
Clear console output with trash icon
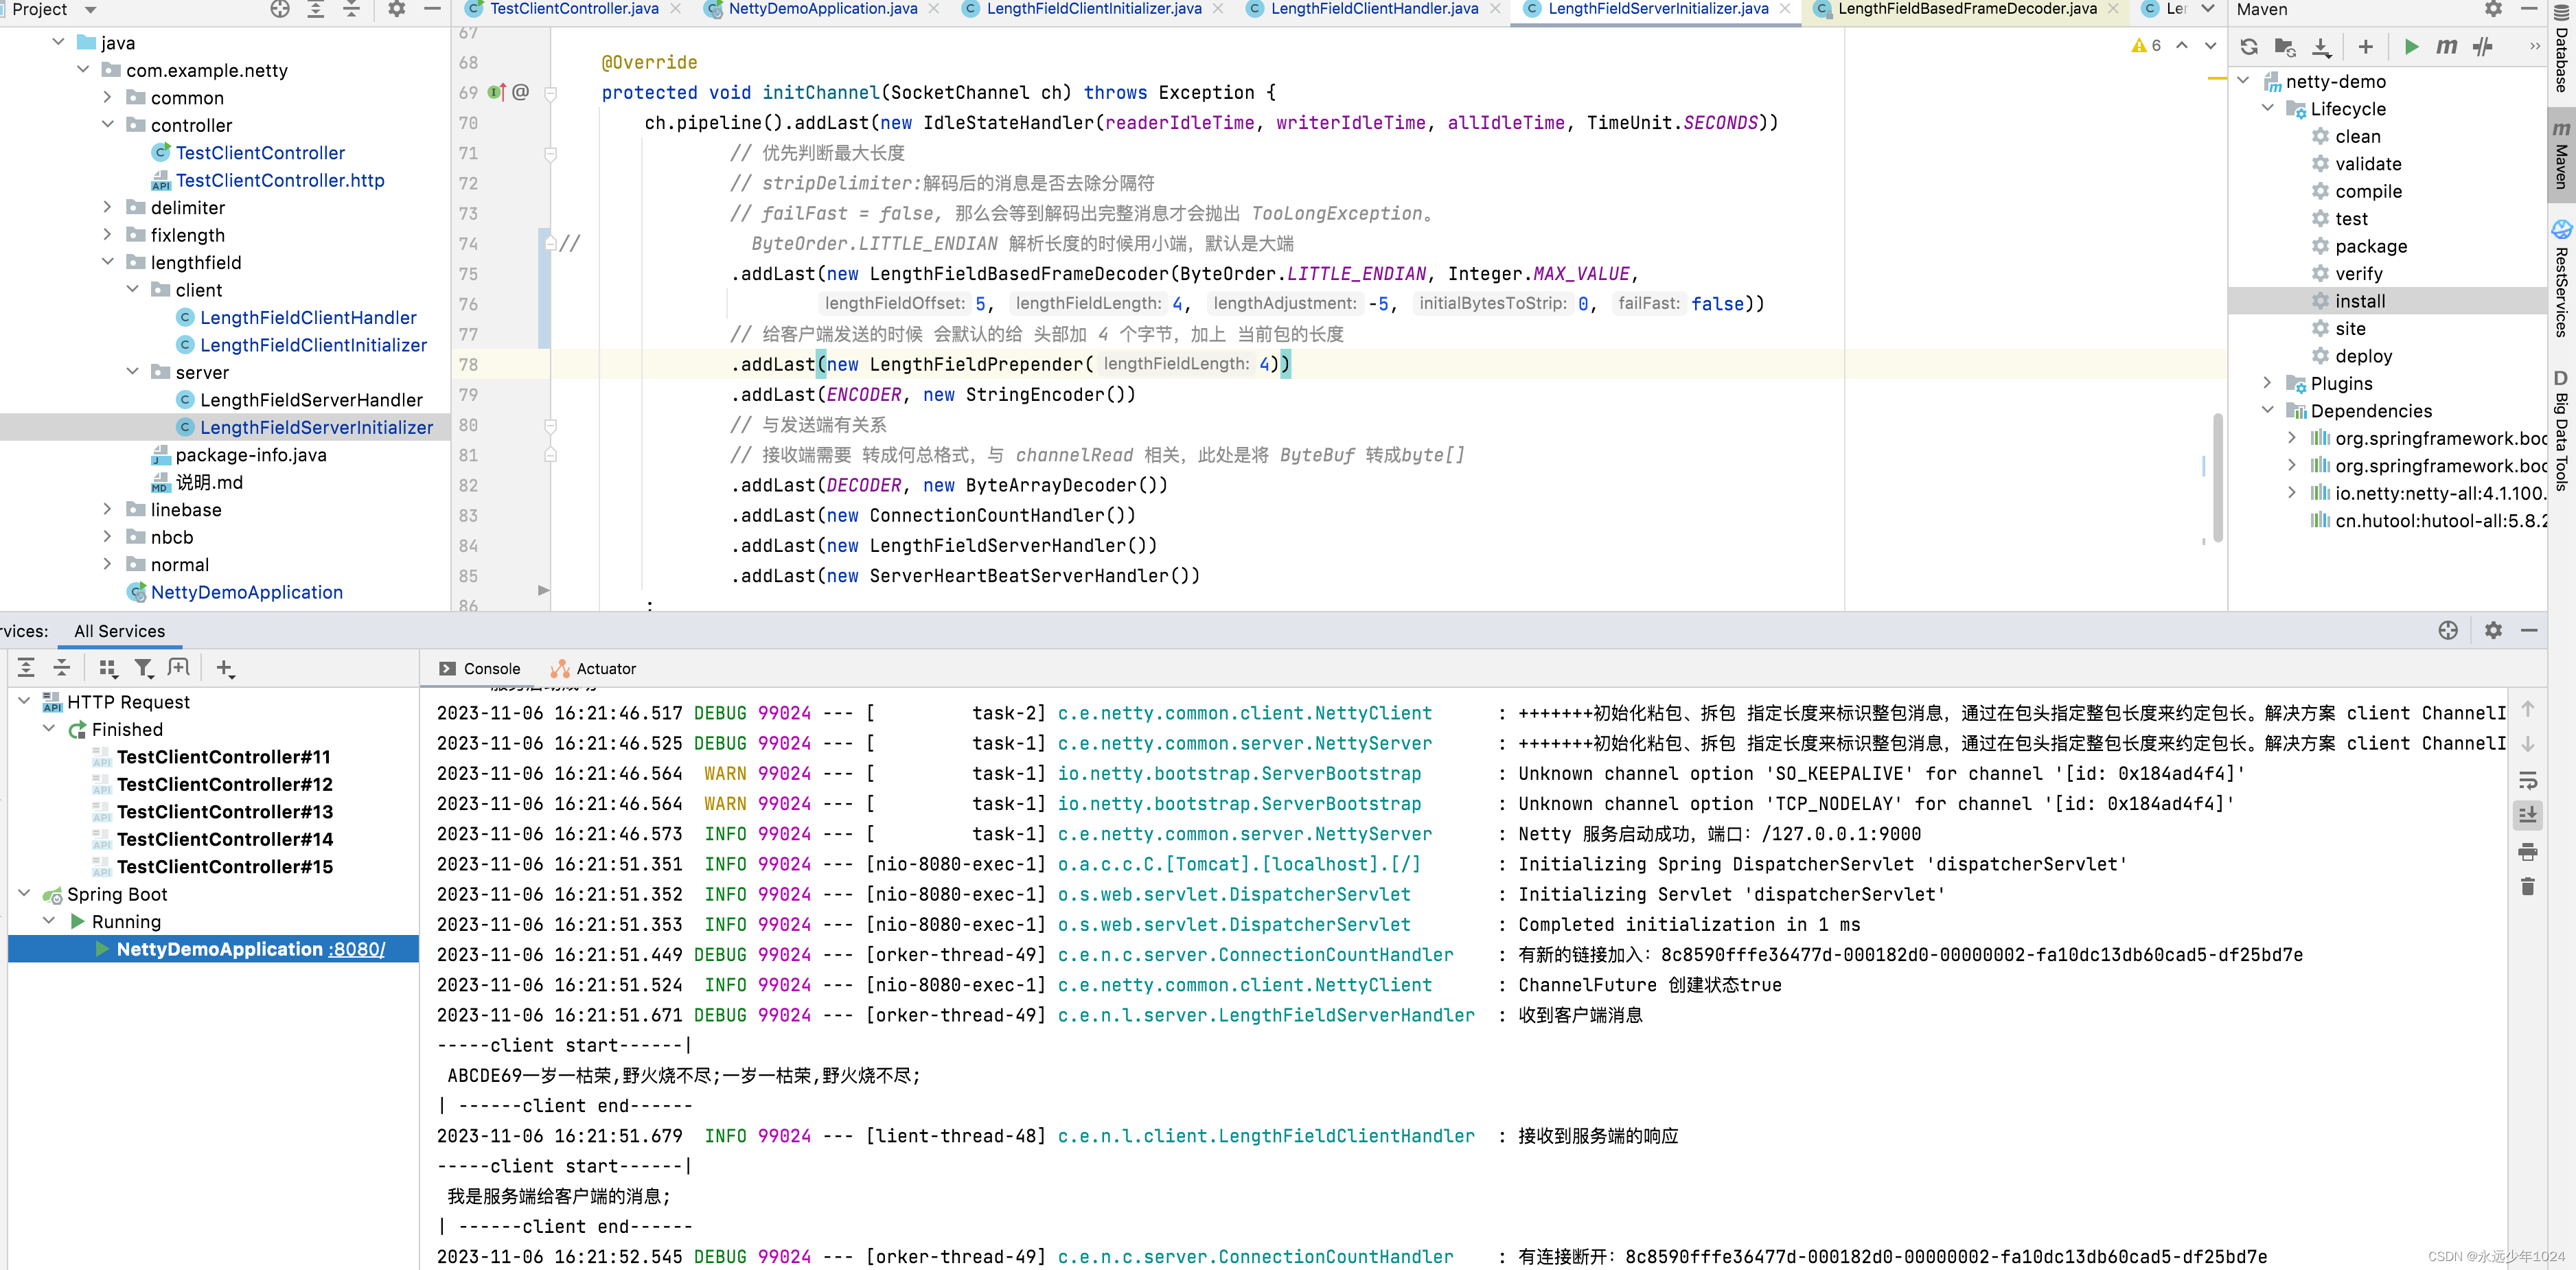click(x=2528, y=887)
